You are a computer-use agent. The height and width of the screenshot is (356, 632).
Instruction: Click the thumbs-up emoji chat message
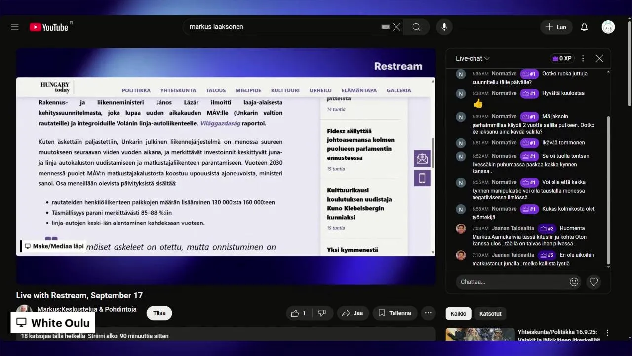478,104
